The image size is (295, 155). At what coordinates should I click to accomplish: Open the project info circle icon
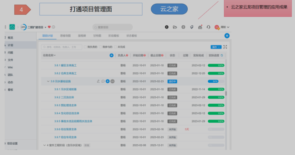tap(54, 27)
